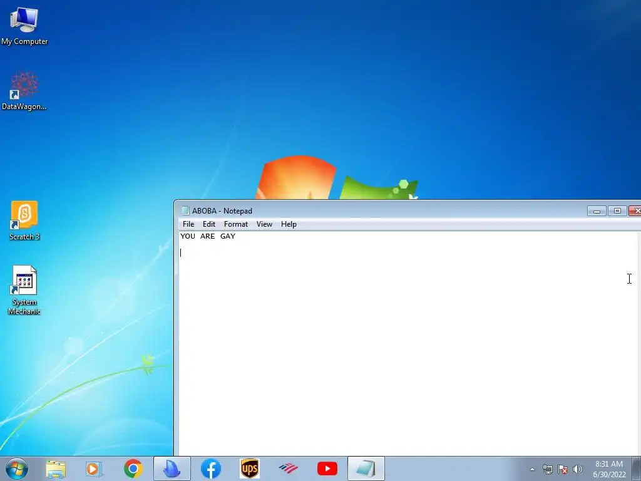Viewport: 641px width, 481px height.
Task: Launch Windows Media Player from the taskbar
Action: [x=94, y=468]
